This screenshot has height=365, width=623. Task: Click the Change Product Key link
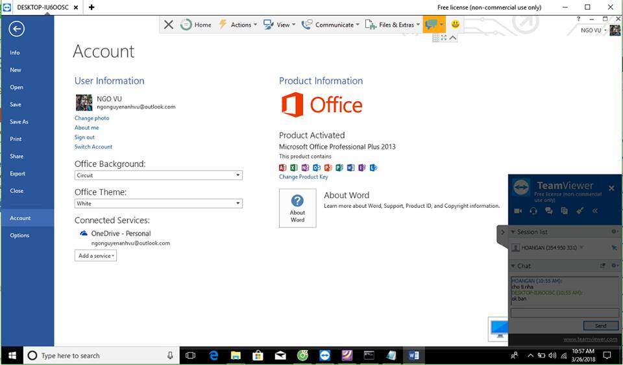pyautogui.click(x=303, y=177)
